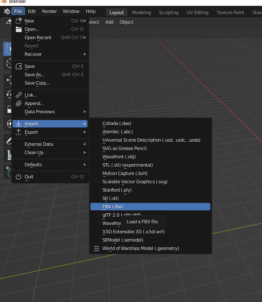Image resolution: width=262 pixels, height=302 pixels.
Task: Choose Save As... entry
Action: coord(50,75)
